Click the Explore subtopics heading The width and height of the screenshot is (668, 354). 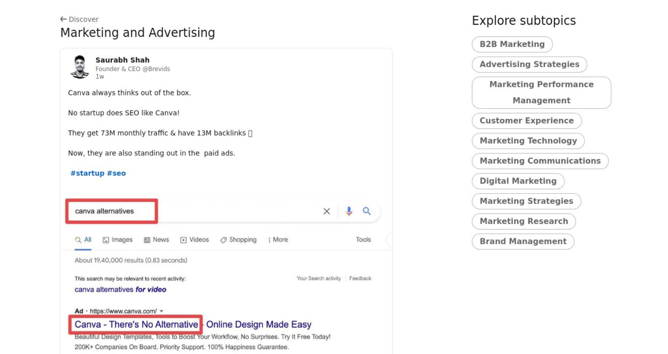click(x=524, y=21)
